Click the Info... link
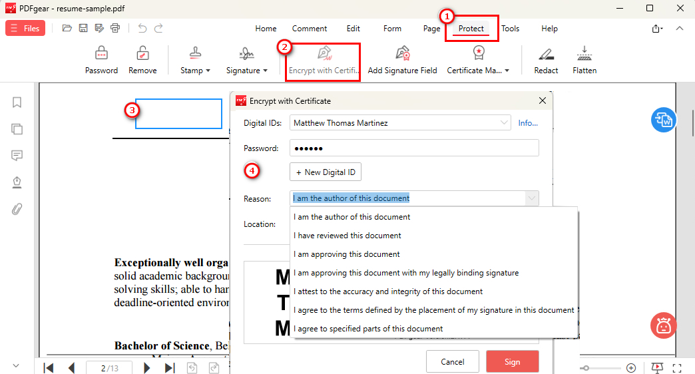Viewport: 695px width, 374px height. pos(528,123)
